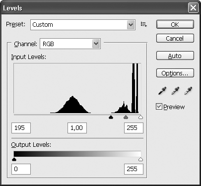The height and width of the screenshot is (186, 201).
Task: Open the Preset dropdown arrow
Action: click(x=131, y=25)
